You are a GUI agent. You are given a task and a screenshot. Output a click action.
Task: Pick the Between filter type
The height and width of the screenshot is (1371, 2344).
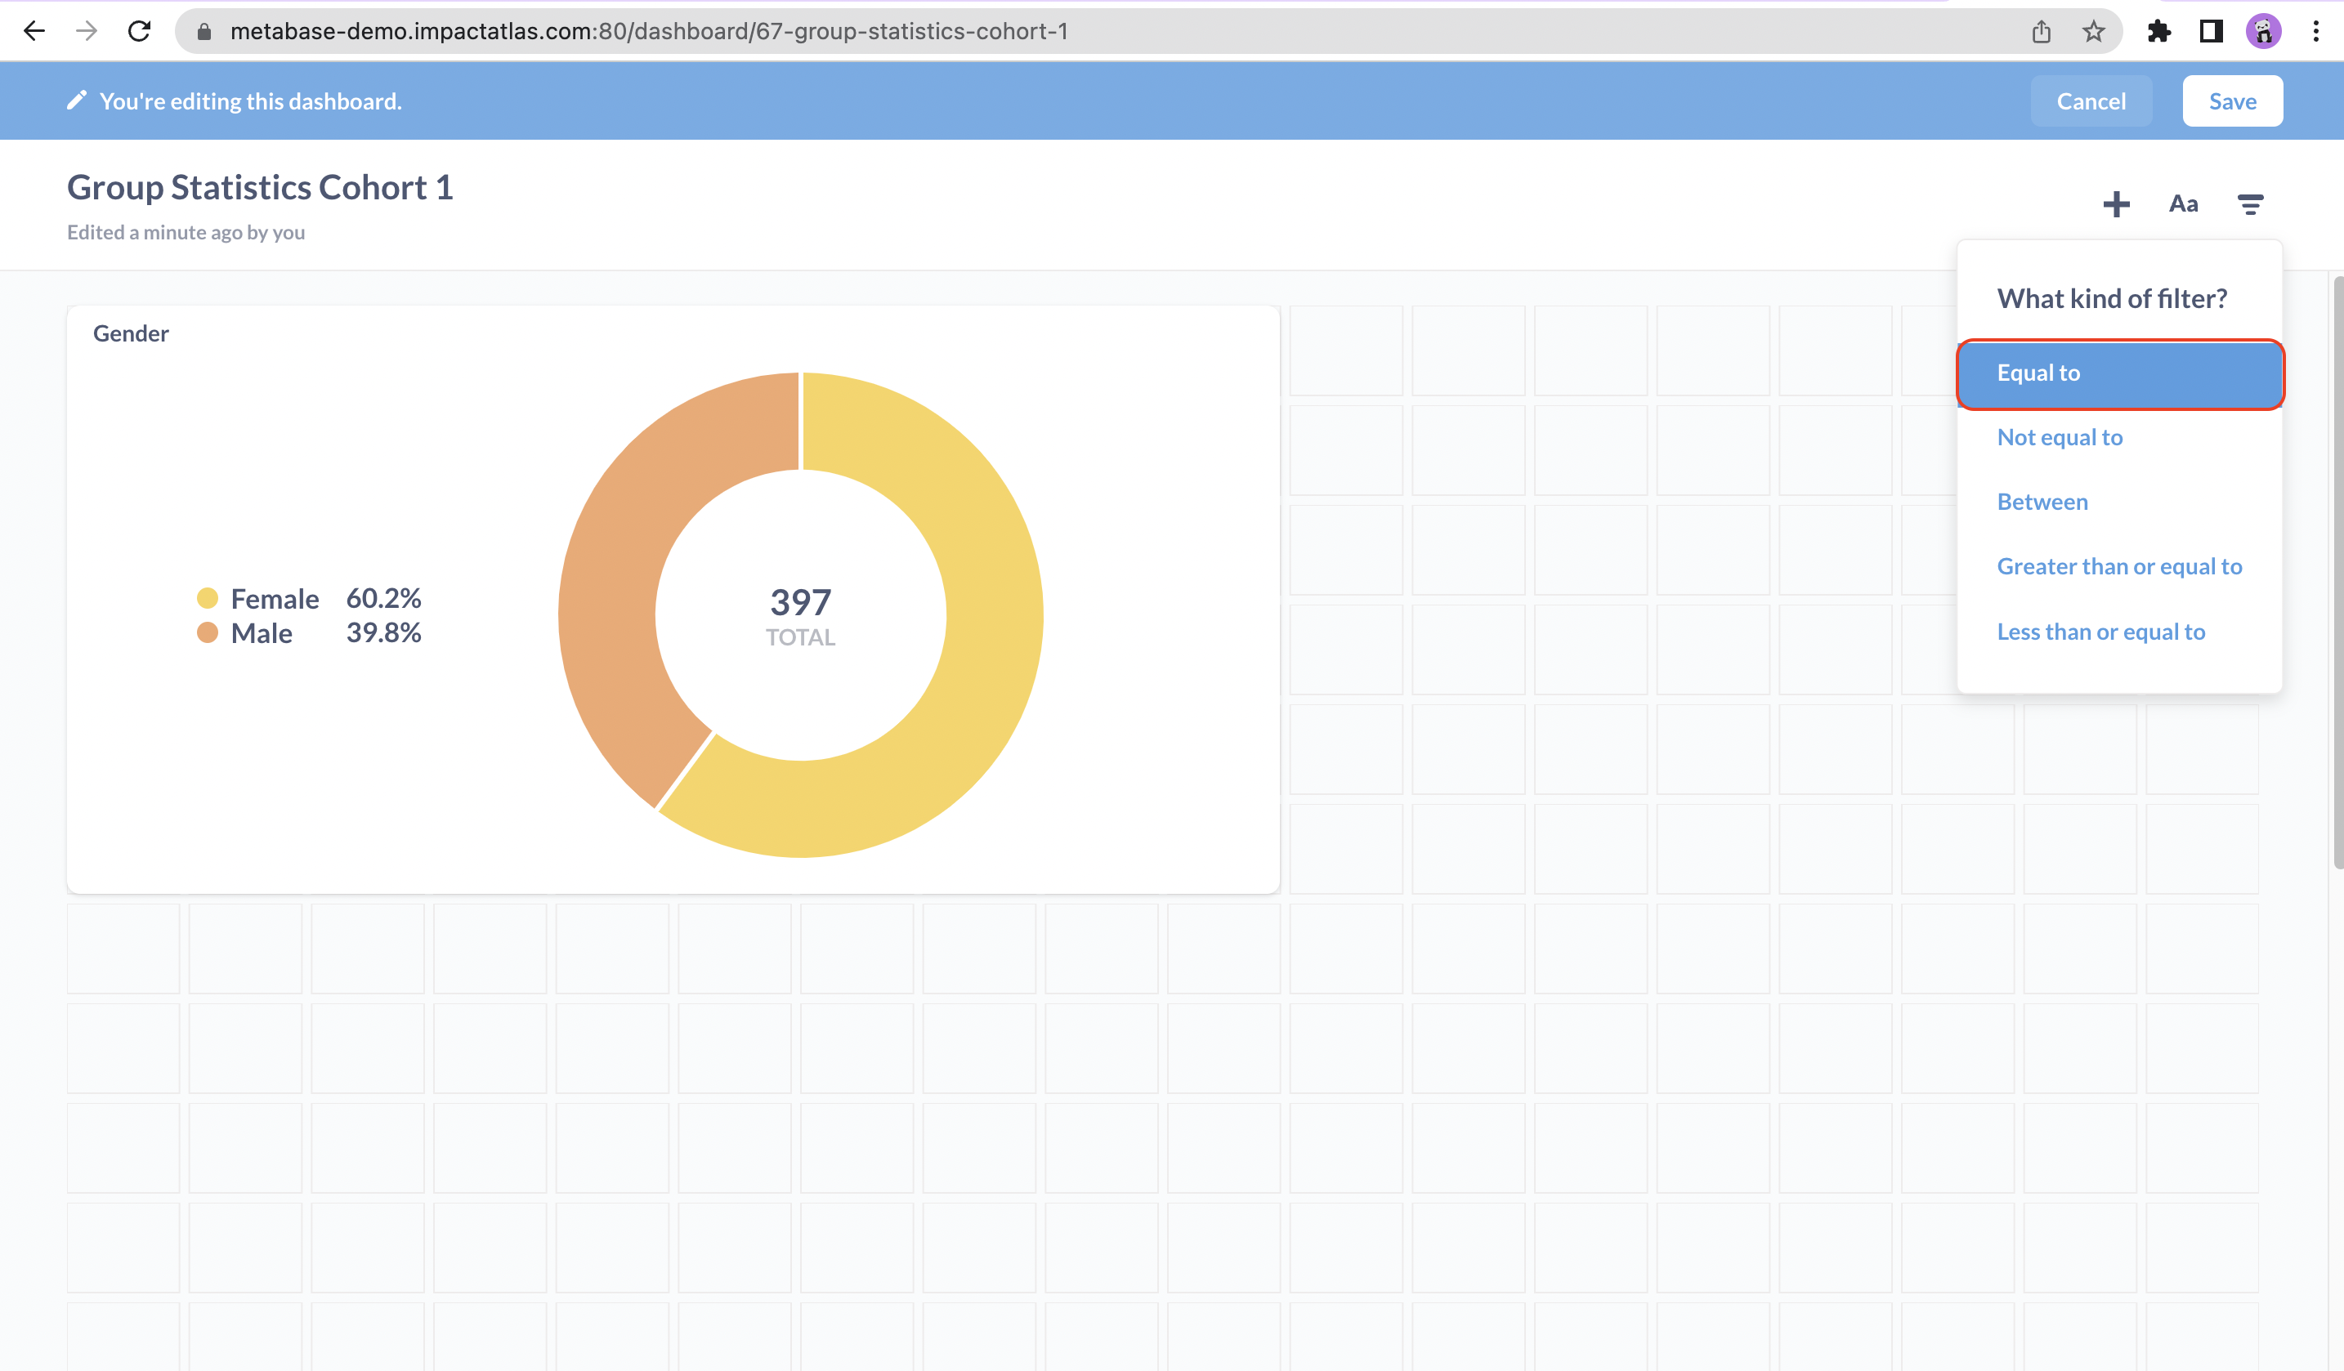pos(2042,502)
